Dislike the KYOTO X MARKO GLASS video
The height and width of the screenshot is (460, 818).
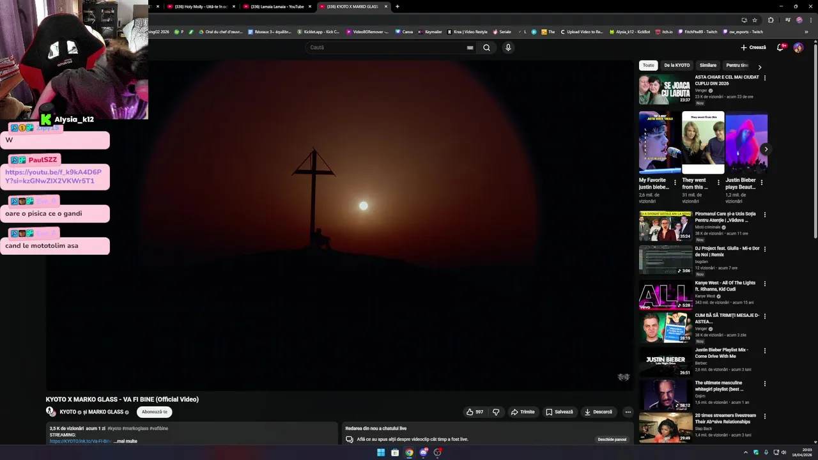pos(496,412)
